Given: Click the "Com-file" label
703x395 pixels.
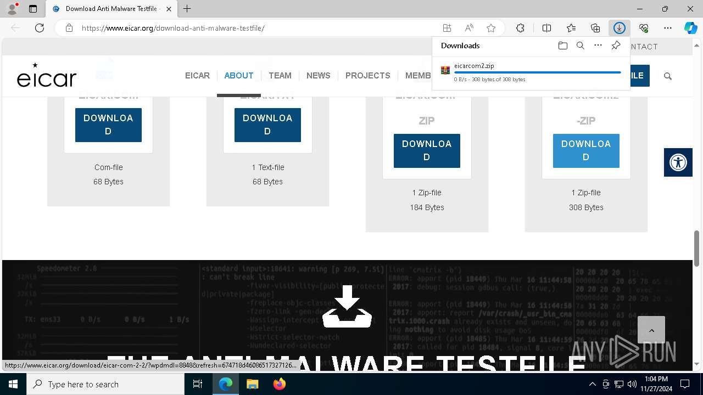Looking at the screenshot, I should (108, 167).
